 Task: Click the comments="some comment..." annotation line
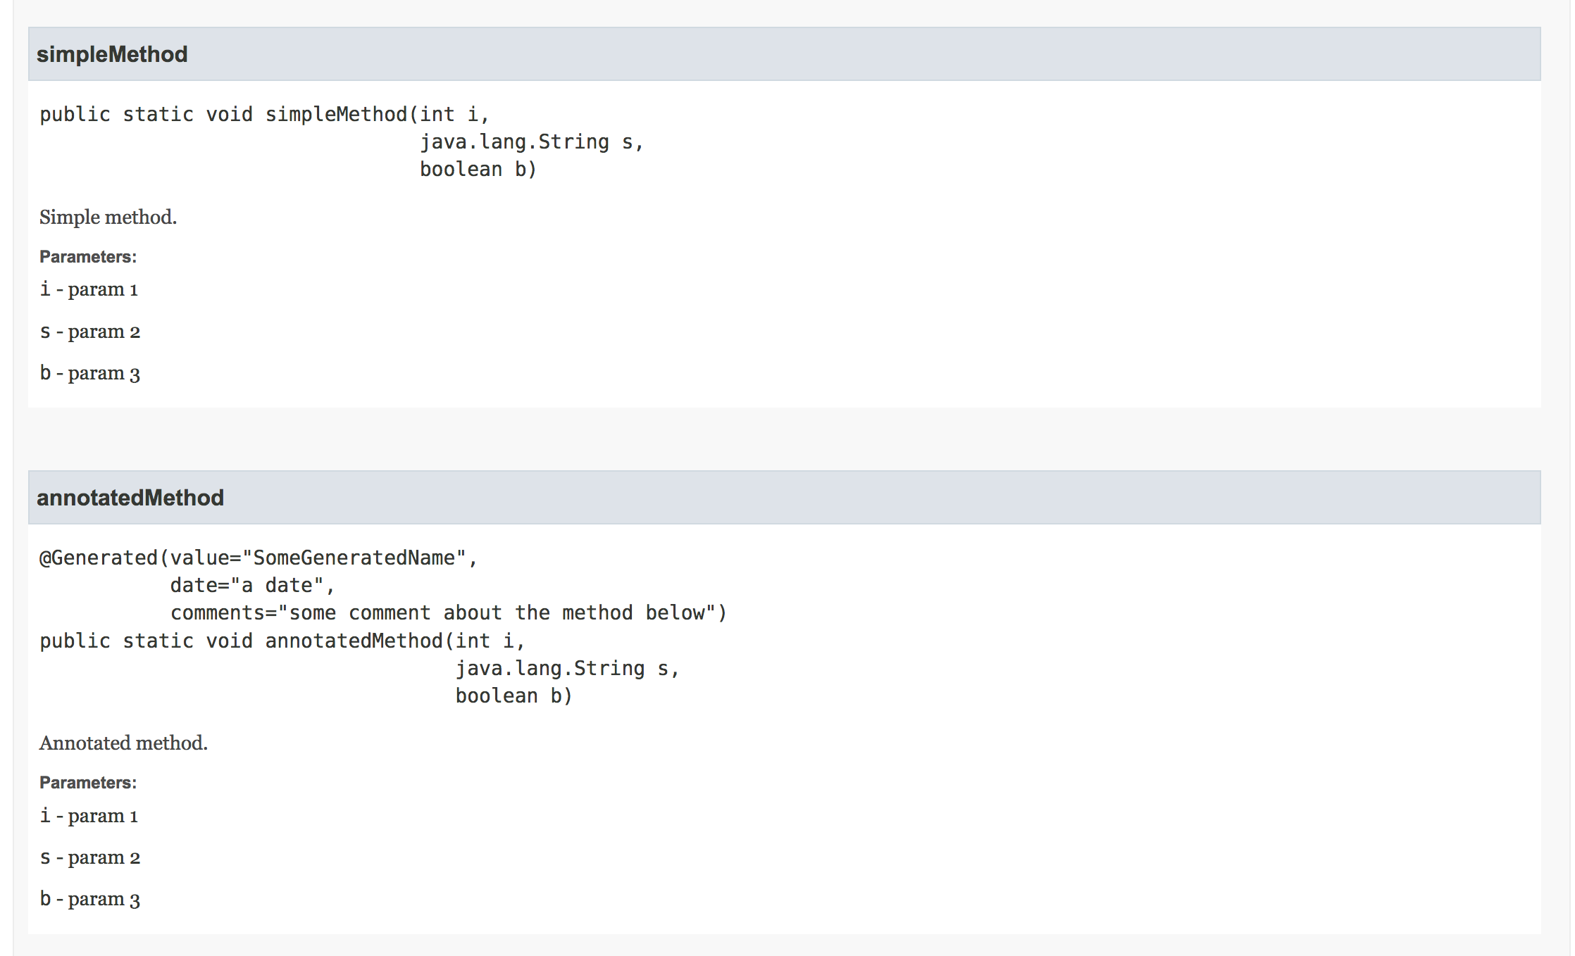[x=448, y=612]
